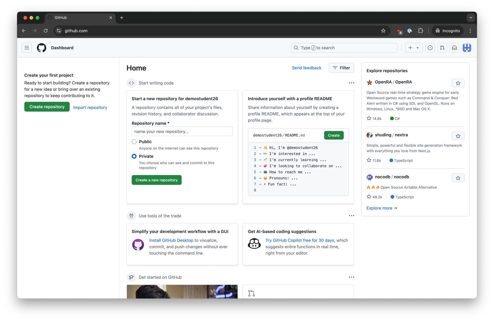494x321 pixels.
Task: Focus the Repository name input field
Action: coord(182,131)
